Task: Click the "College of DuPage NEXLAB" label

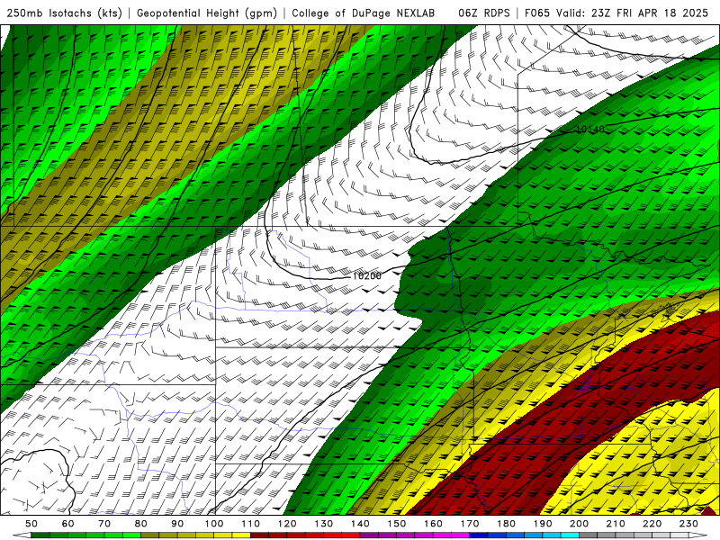Action: (364, 13)
